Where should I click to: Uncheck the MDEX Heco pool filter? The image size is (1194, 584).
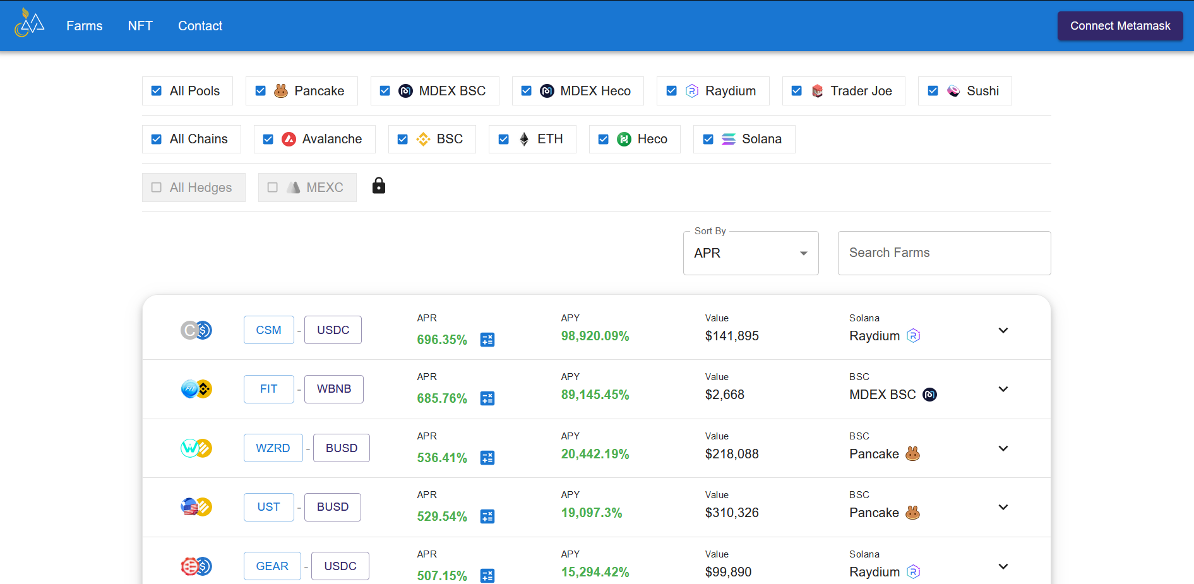coord(527,91)
